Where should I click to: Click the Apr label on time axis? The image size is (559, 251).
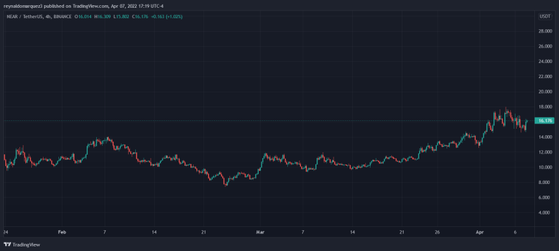(x=480, y=231)
